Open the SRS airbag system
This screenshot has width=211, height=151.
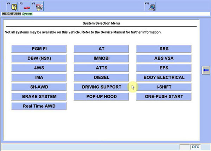[164, 49]
